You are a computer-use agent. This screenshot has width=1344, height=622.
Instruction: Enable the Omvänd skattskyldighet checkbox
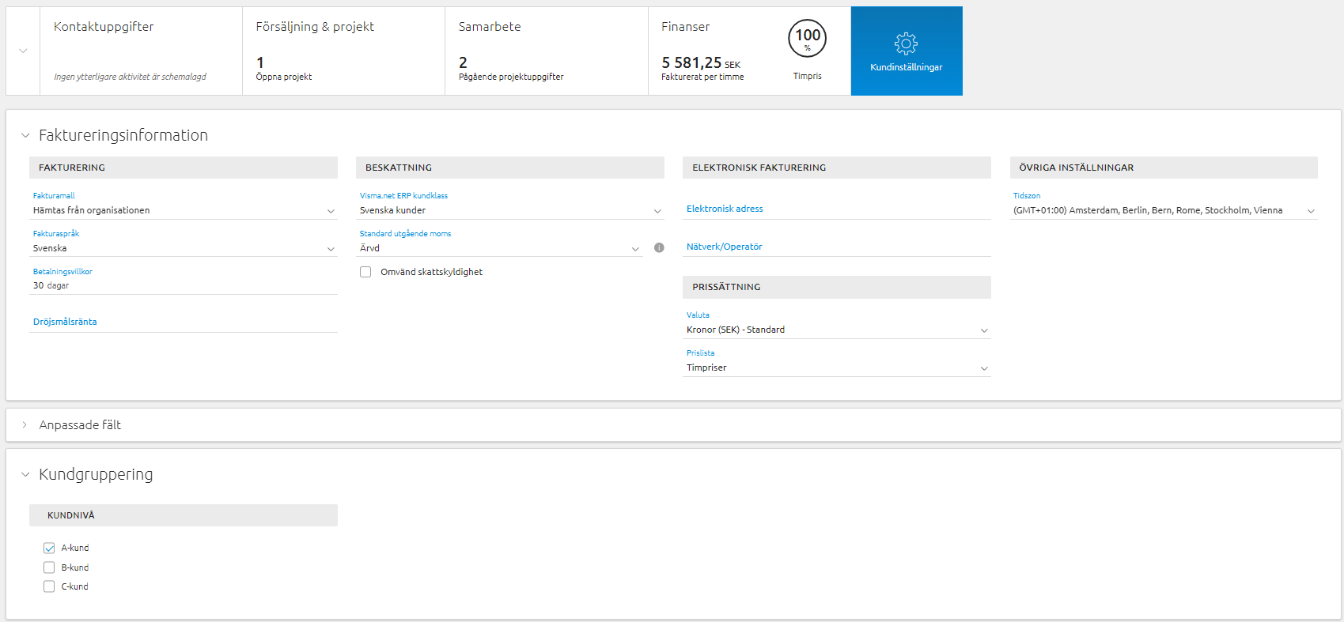pos(365,272)
